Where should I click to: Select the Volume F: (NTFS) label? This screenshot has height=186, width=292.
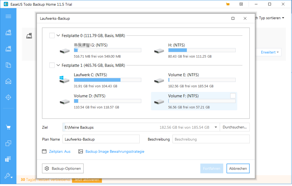tap(183, 96)
